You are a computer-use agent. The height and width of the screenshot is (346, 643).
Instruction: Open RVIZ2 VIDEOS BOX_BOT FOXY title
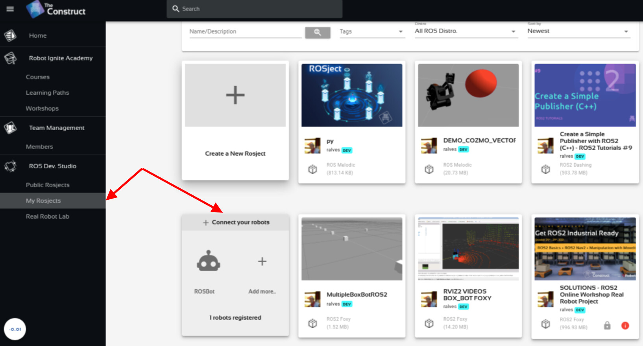(467, 295)
